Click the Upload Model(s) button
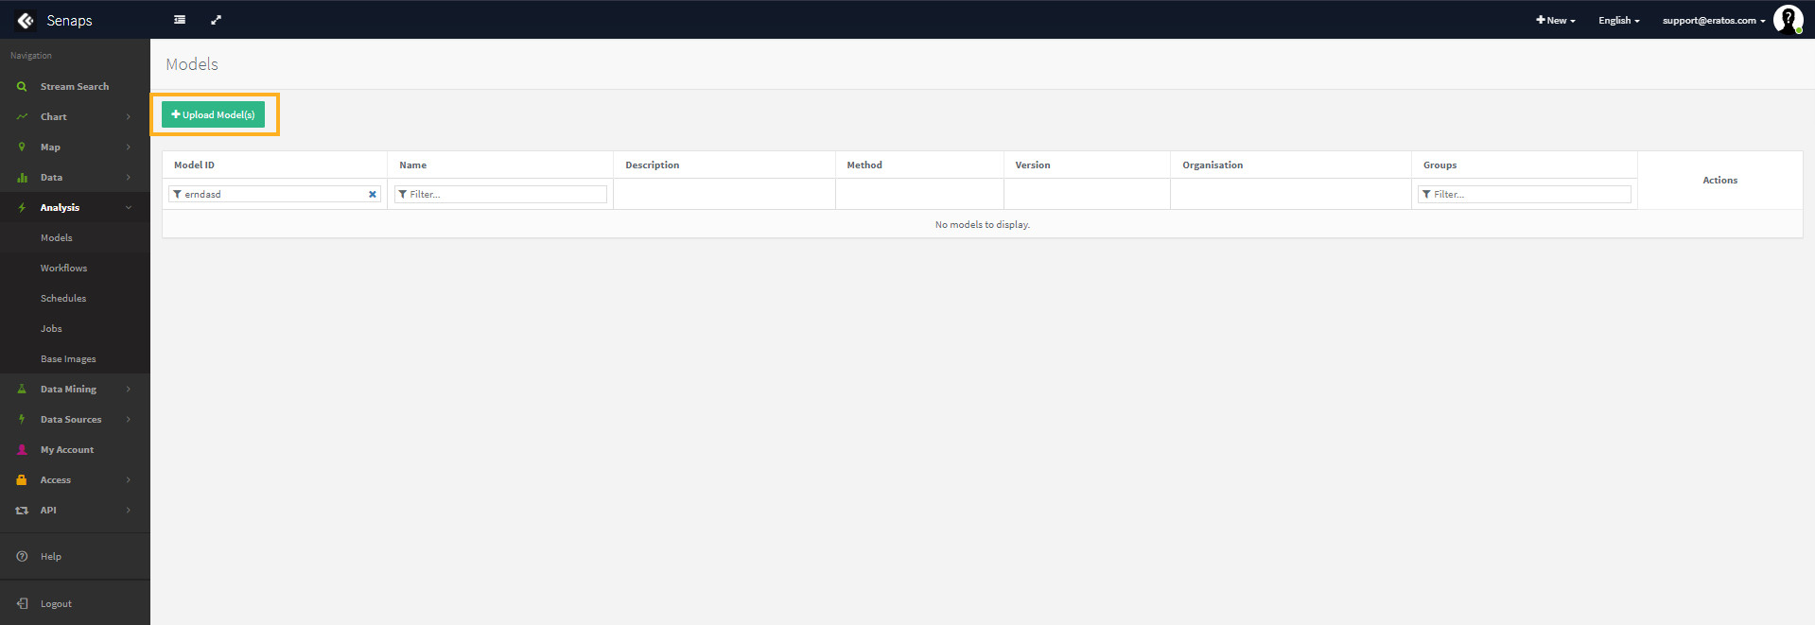The image size is (1815, 625). [x=213, y=114]
